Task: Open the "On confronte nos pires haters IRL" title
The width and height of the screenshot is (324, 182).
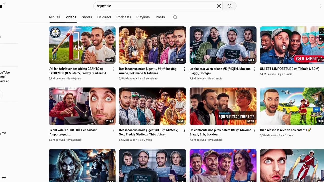Action: tap(220, 132)
